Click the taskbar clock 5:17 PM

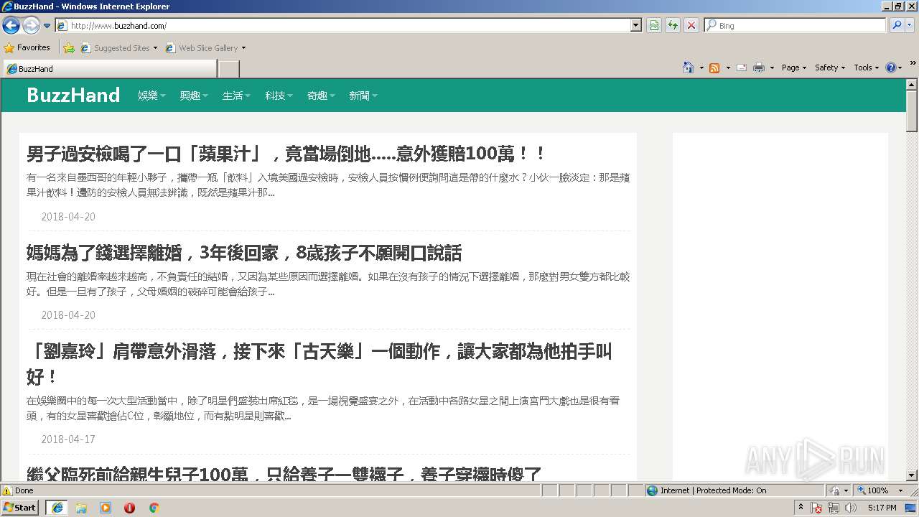pyautogui.click(x=882, y=508)
